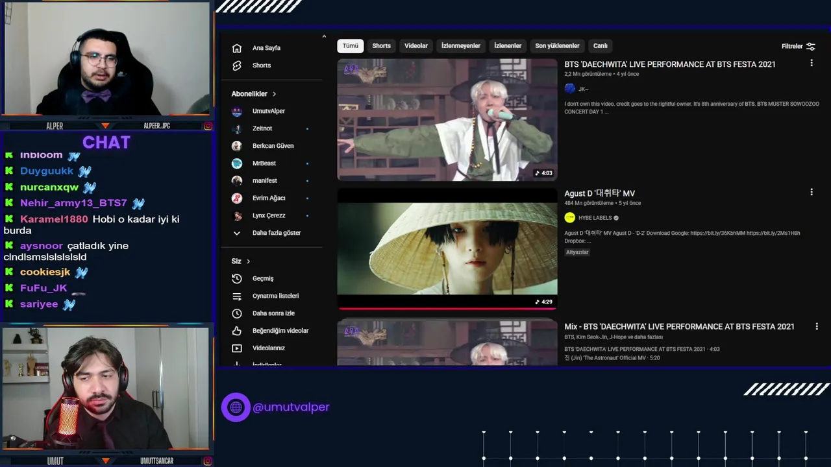Open Ana Sayfa home icon

[237, 48]
